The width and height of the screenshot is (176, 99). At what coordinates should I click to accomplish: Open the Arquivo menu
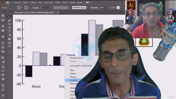[x=17, y=2]
